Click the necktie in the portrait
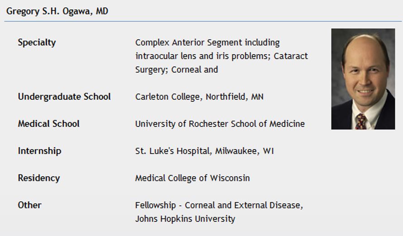The width and height of the screenshot is (403, 236). [x=361, y=122]
